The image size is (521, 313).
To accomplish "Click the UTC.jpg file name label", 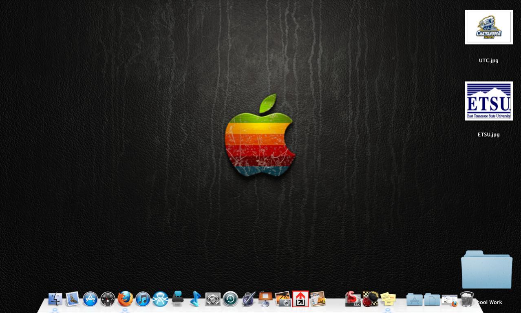I will [488, 60].
